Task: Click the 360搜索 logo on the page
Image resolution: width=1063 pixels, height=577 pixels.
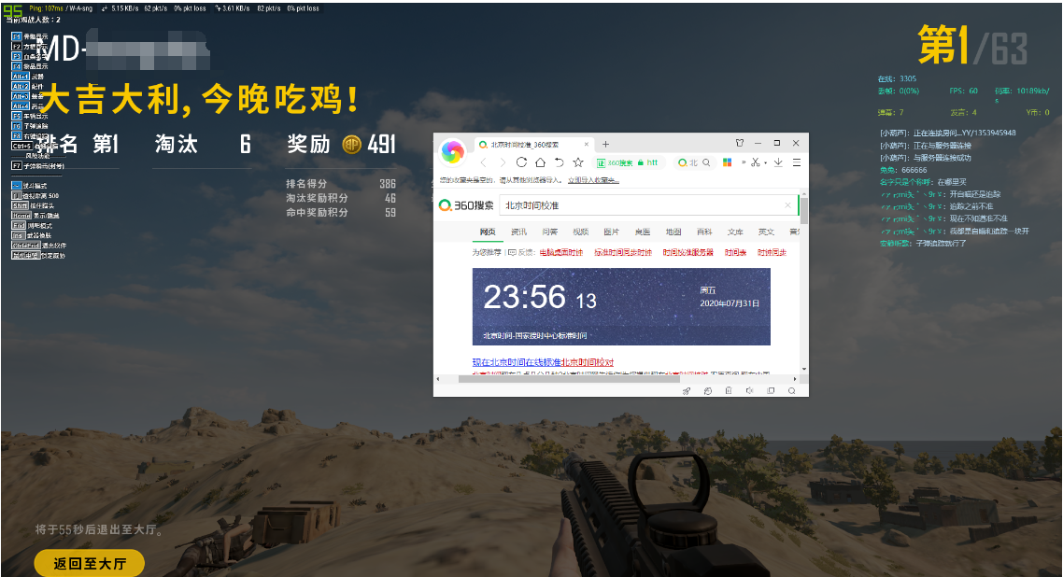Action: click(466, 205)
